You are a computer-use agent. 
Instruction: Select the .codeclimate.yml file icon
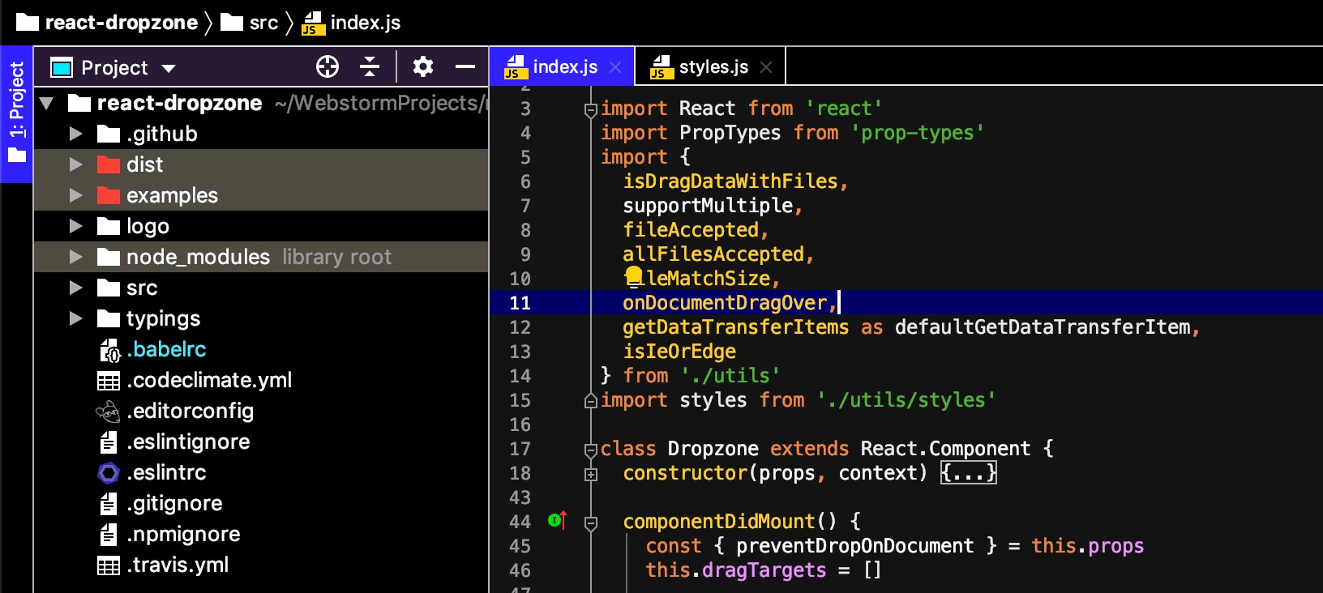[109, 381]
